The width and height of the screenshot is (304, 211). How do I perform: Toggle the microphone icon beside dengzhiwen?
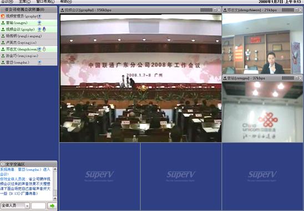coord(44,49)
